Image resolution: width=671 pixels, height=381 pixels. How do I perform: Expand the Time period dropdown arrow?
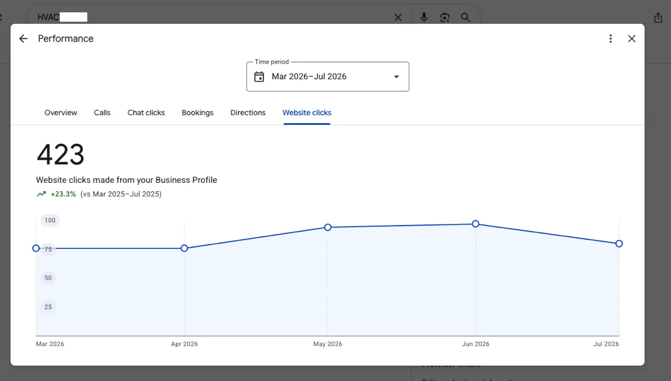tap(396, 77)
